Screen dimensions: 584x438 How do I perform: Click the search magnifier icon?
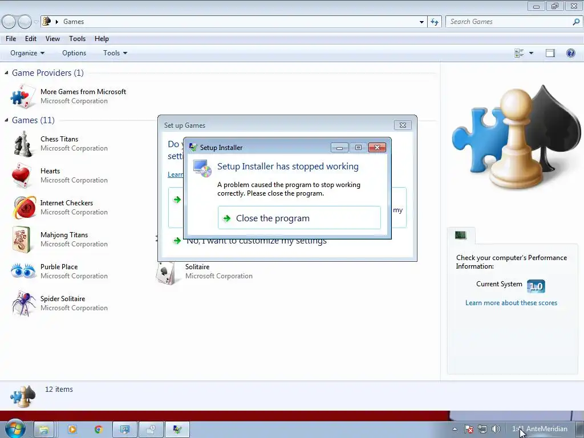coord(576,22)
